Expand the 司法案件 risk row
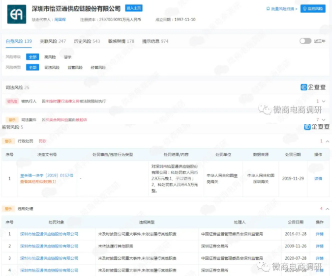 [324, 120]
